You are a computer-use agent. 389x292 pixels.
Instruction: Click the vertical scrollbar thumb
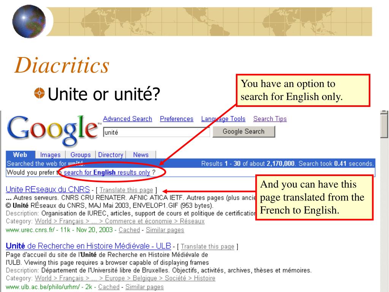click(384, 125)
